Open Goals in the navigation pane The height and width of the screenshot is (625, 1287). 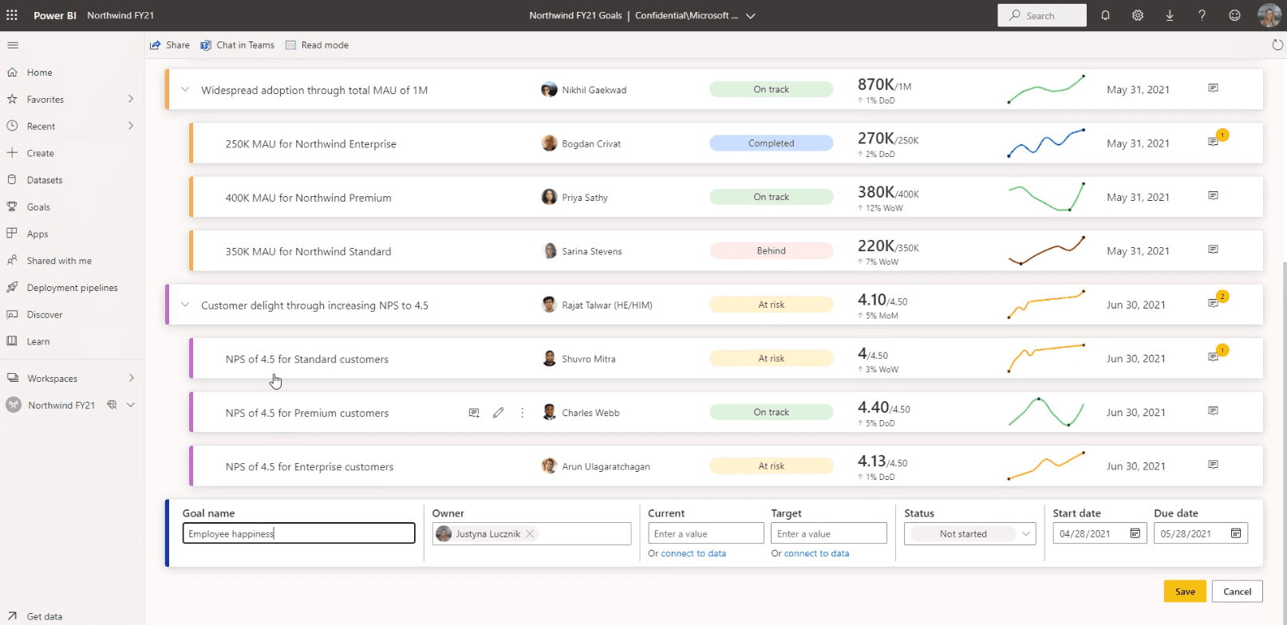[38, 207]
